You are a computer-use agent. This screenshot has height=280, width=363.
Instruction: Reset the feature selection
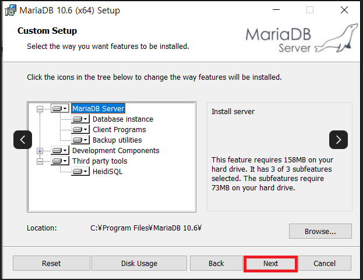(x=51, y=263)
